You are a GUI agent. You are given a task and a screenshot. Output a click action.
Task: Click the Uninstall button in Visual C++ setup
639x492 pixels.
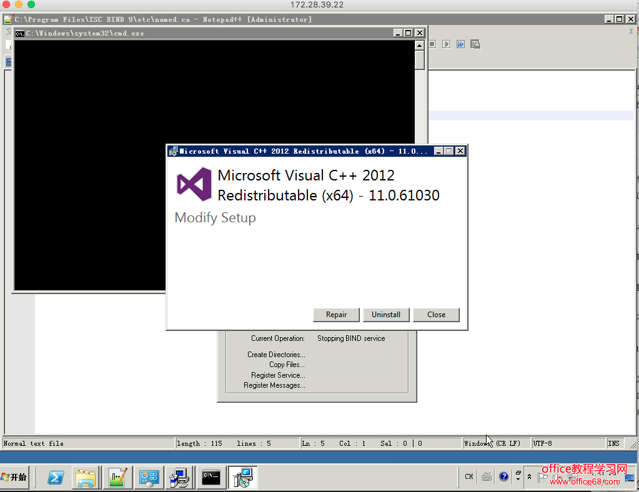coord(386,315)
